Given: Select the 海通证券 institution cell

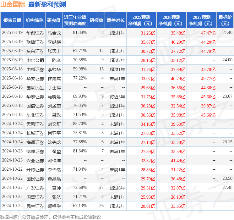Looking at the screenshot, I should pos(35,142).
